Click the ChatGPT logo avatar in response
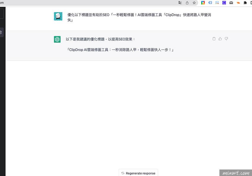 57,39
